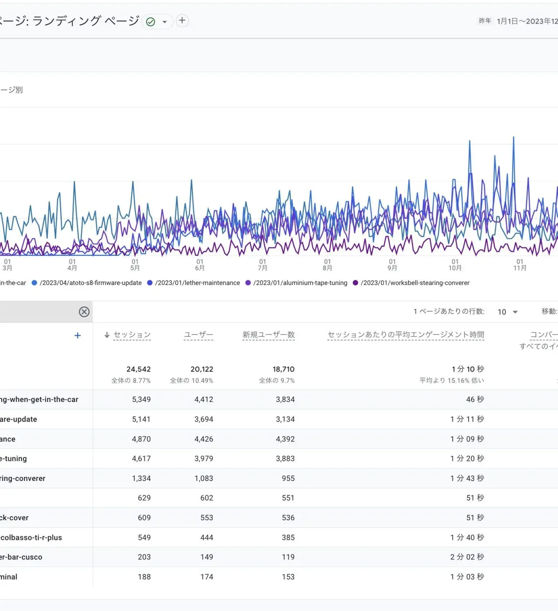
Task: Open the landing page row ending in ring-converer
Action: click(x=23, y=478)
